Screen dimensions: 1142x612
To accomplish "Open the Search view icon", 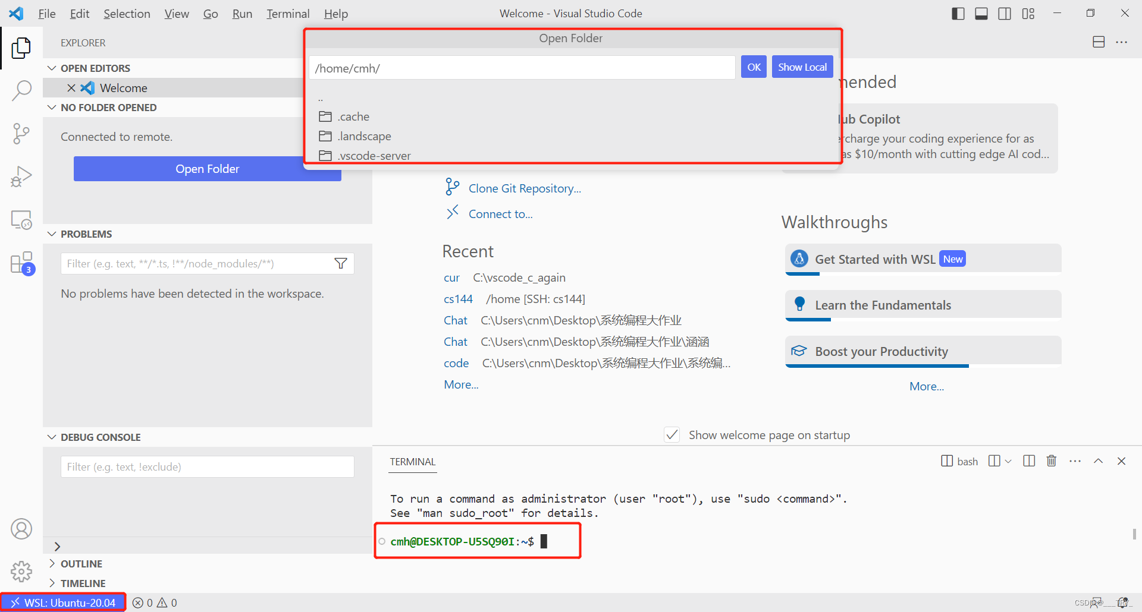I will pos(21,91).
